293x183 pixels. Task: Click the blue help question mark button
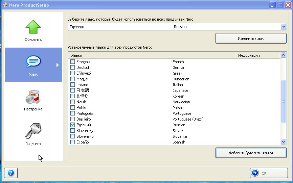[x=11, y=173]
